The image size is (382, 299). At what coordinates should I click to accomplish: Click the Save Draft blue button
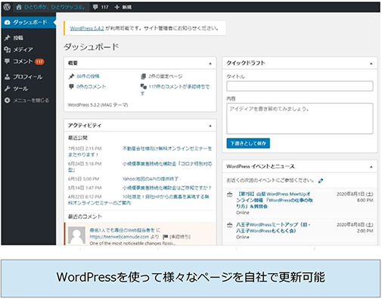coord(248,143)
